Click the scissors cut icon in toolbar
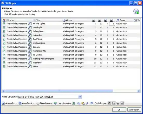This screenshot has width=143, height=114. pos(87,103)
